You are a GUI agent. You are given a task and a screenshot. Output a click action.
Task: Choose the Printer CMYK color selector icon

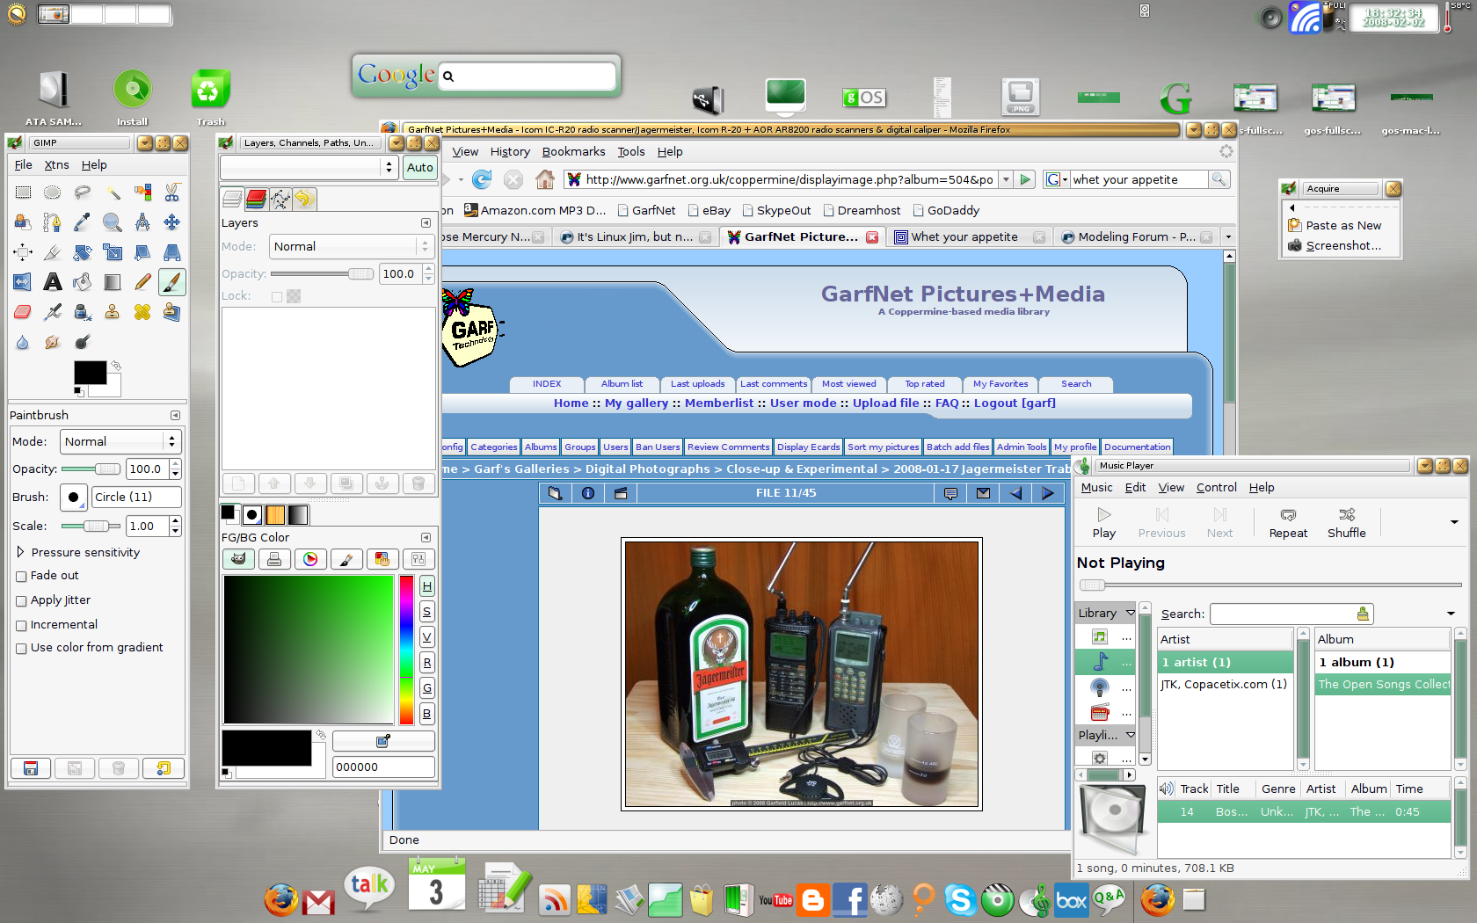click(274, 559)
